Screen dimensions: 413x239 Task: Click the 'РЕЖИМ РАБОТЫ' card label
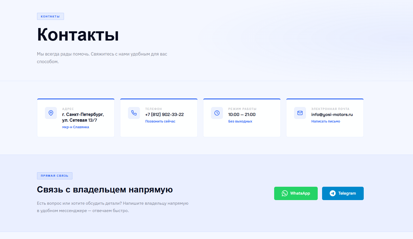click(242, 109)
